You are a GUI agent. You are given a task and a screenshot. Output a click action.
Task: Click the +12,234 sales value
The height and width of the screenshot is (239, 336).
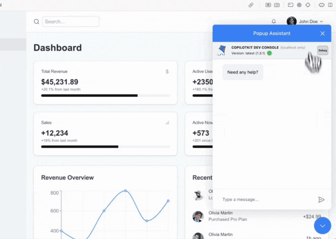coord(55,133)
